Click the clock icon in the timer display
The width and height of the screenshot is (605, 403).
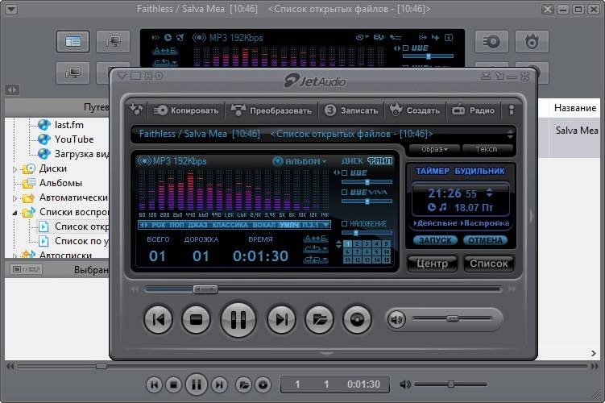[431, 208]
